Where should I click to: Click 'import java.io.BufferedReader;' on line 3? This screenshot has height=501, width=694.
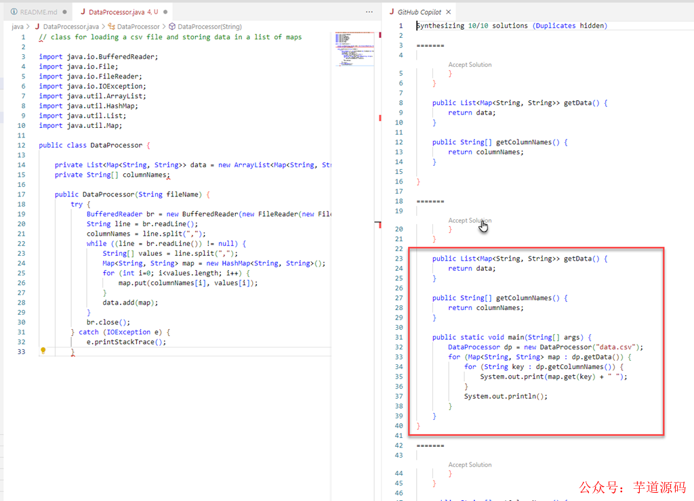pyautogui.click(x=98, y=57)
